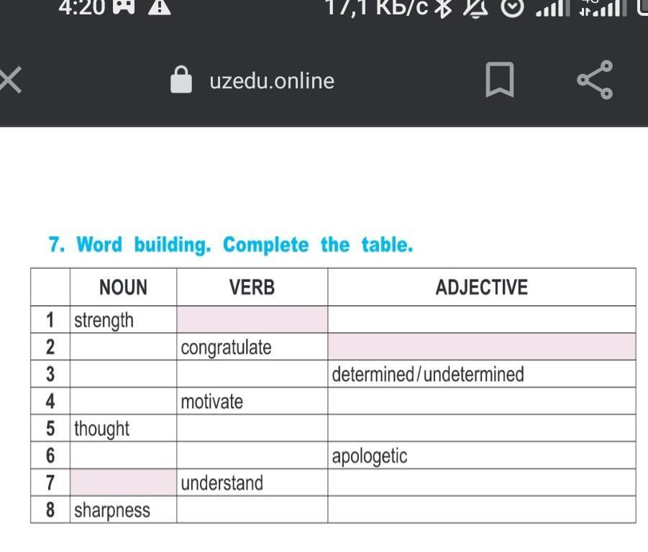The height and width of the screenshot is (552, 648).
Task: Tap the VERB column header
Action: [x=252, y=287]
